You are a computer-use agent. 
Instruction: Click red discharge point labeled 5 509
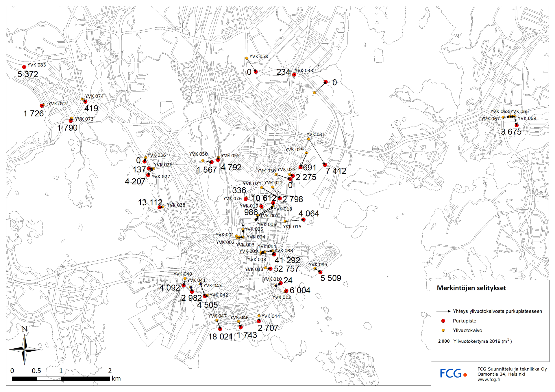320,272
